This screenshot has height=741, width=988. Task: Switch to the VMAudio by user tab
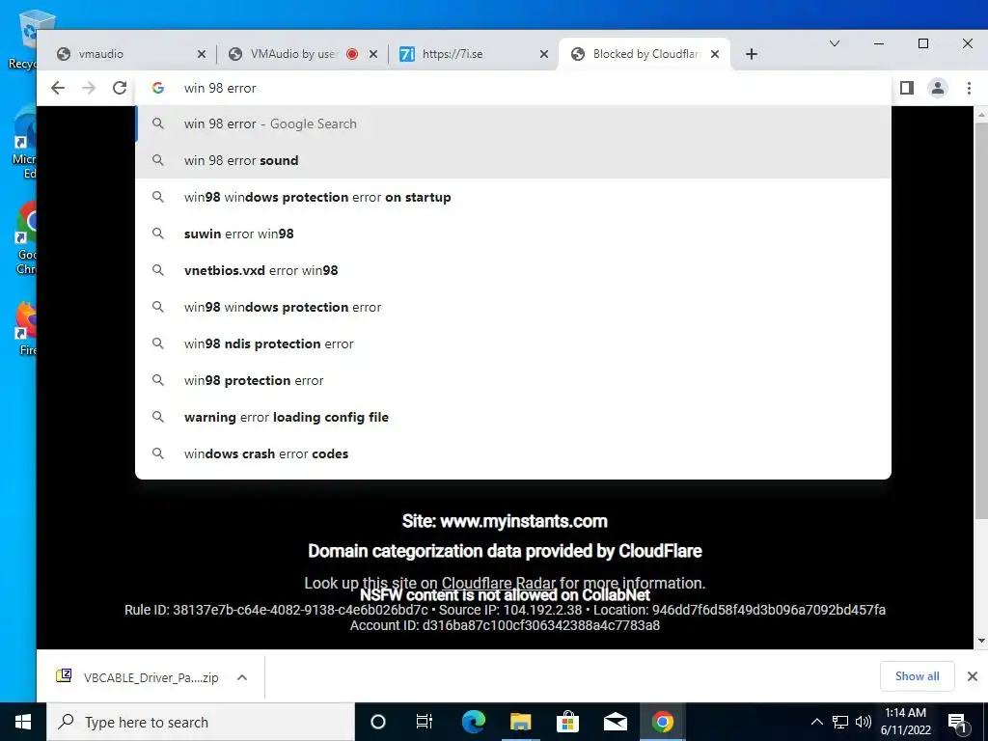[304, 54]
